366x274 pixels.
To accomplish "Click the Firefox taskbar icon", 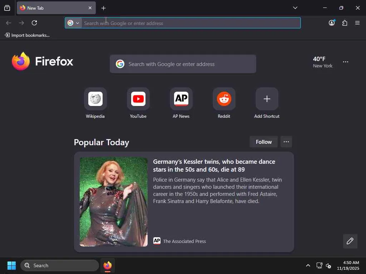I will [107, 265].
